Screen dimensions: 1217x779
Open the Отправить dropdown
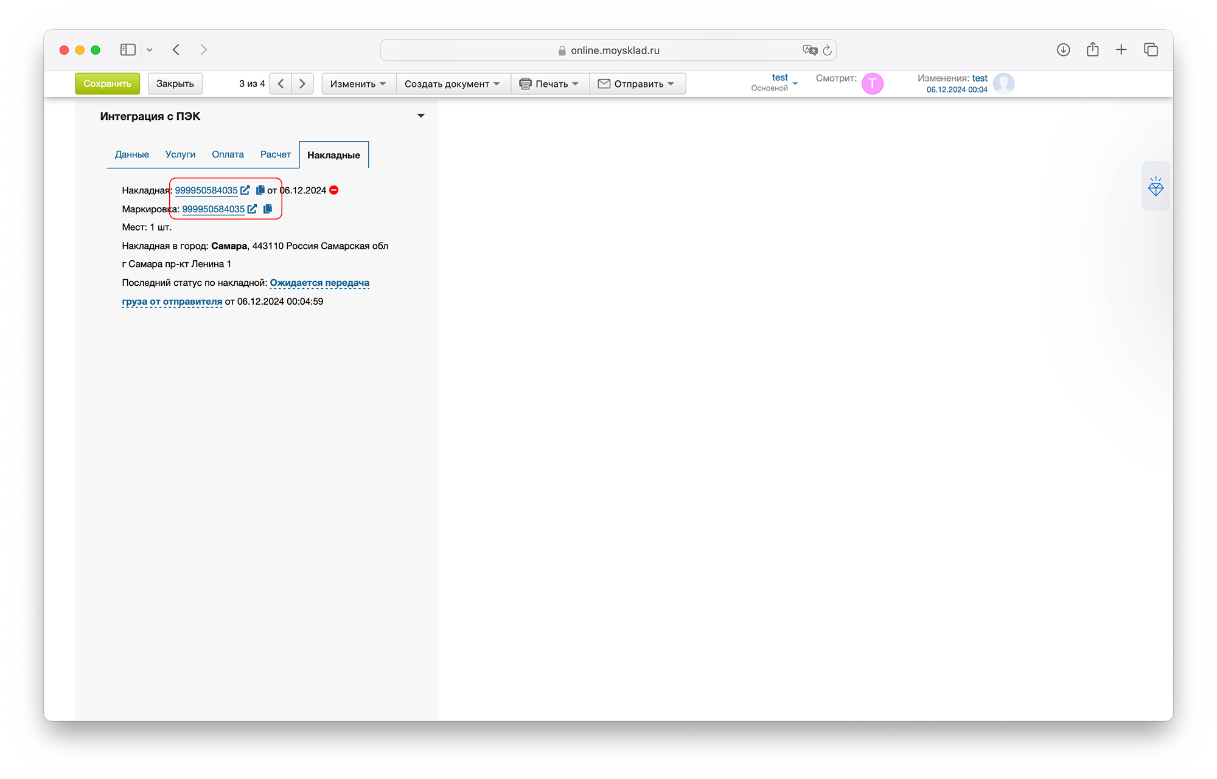click(636, 84)
